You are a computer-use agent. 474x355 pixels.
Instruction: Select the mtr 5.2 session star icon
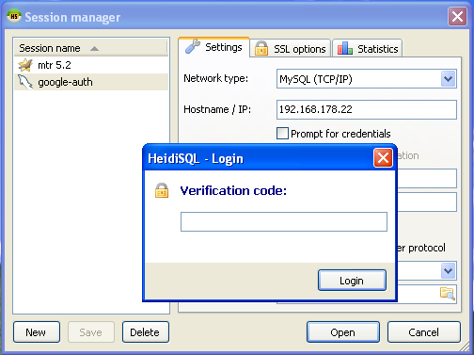click(25, 65)
